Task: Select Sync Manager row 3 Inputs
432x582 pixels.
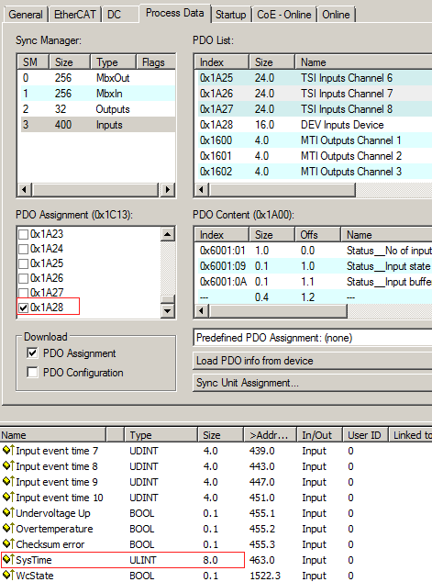Action: coord(96,125)
